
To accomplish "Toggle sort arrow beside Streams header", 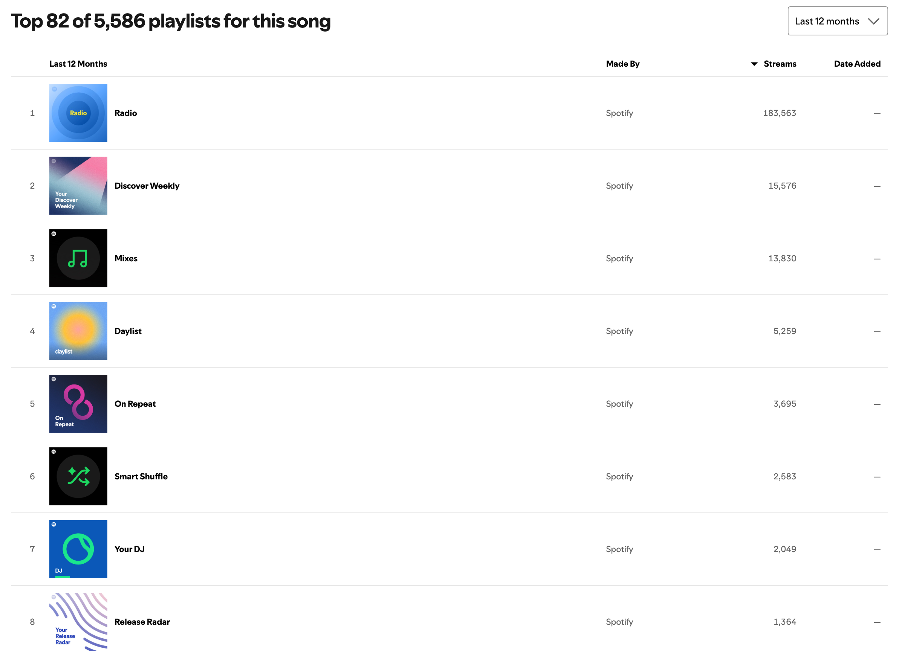I will (x=754, y=64).
